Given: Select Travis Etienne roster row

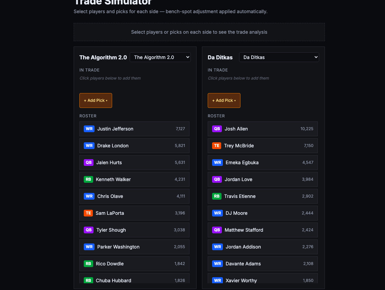Looking at the screenshot, I should (x=263, y=196).
